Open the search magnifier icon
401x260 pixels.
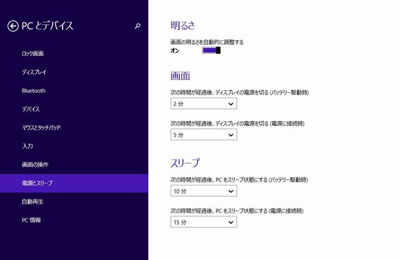click(x=138, y=26)
